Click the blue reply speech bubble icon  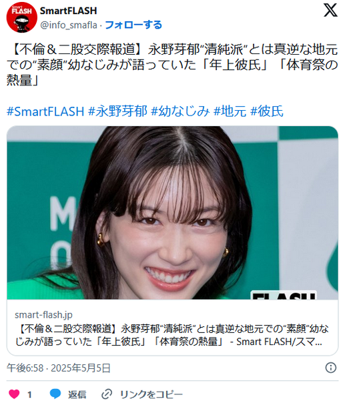pyautogui.click(x=55, y=394)
